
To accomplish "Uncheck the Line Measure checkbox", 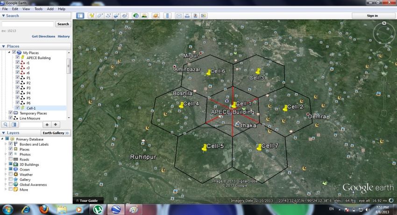I will pos(10,118).
